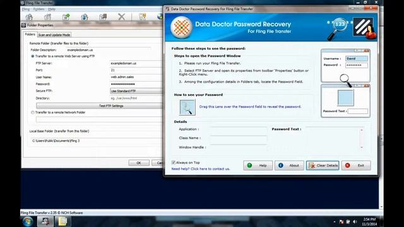This screenshot has height=227, width=404.
Task: Click the Application details field
Action: pyautogui.click(x=239, y=129)
